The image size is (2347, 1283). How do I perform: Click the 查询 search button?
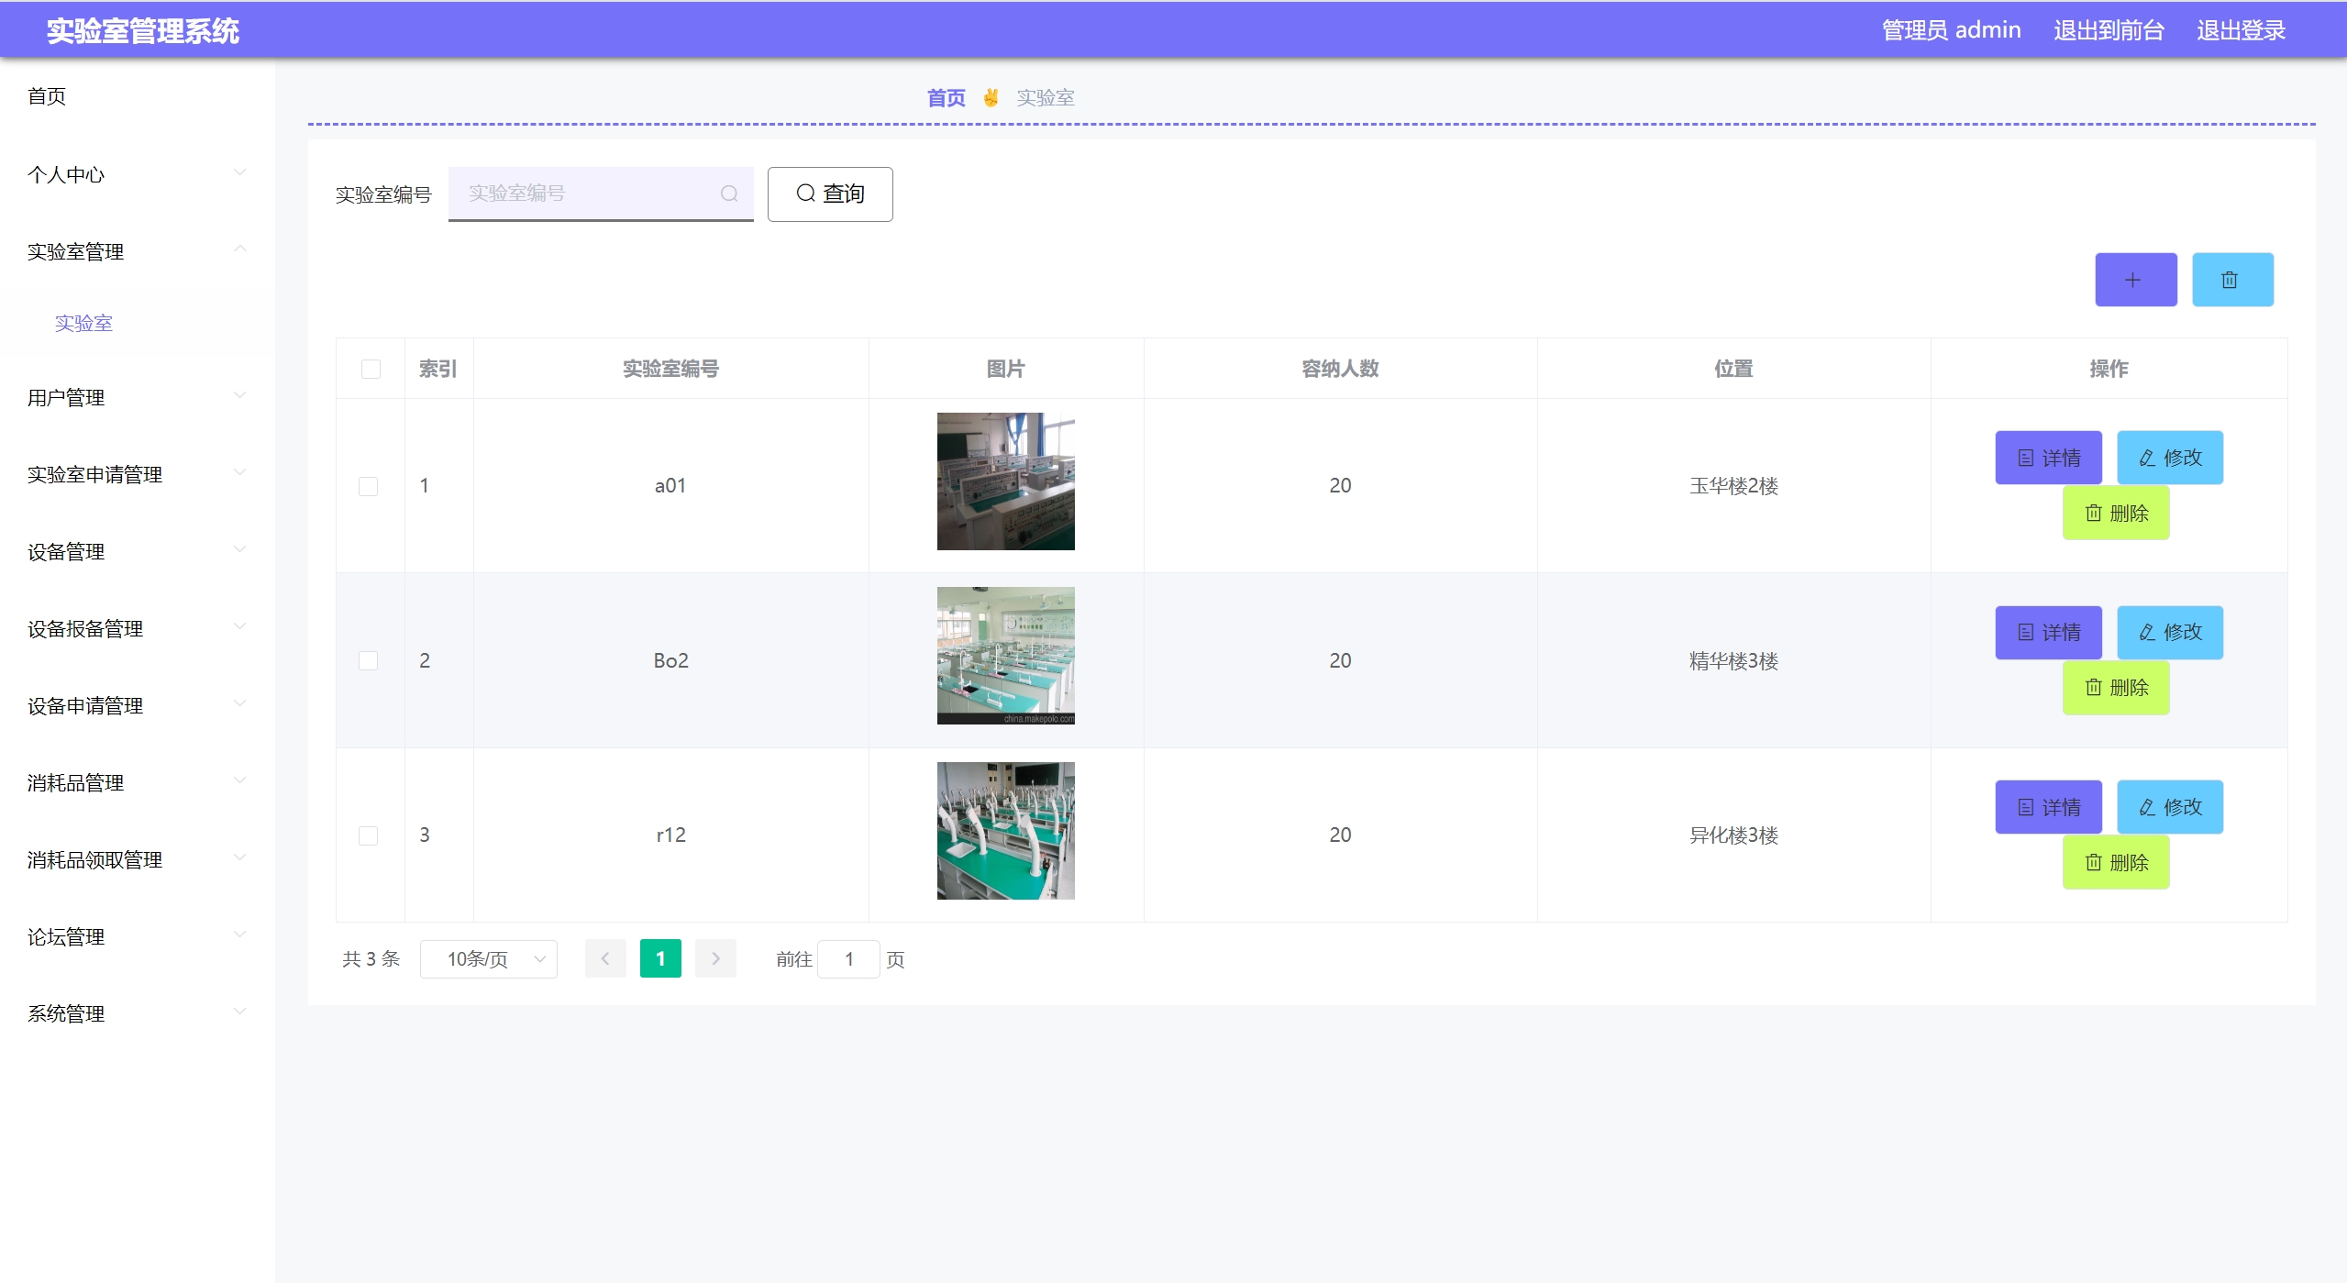tap(829, 194)
